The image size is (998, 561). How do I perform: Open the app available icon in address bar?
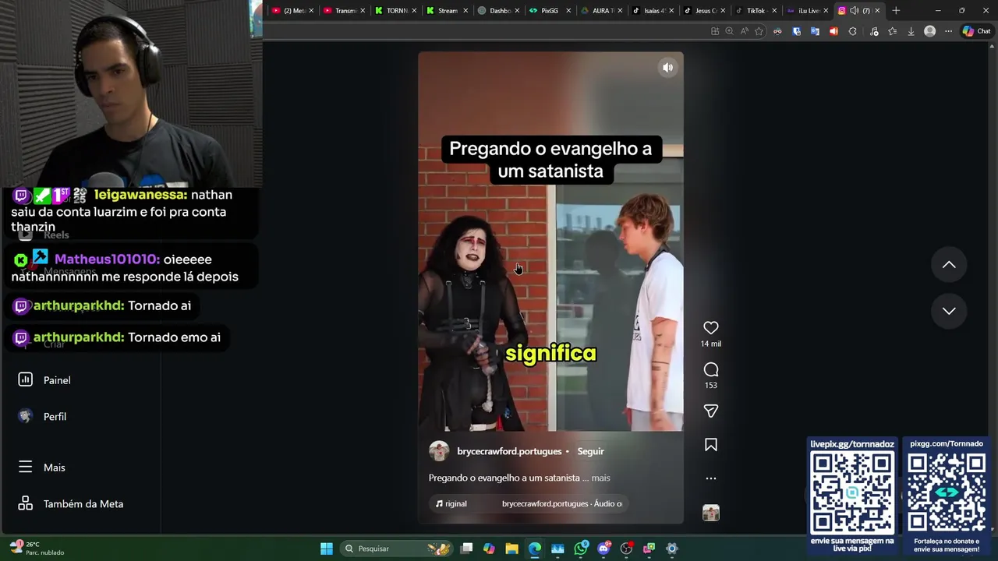coord(714,31)
